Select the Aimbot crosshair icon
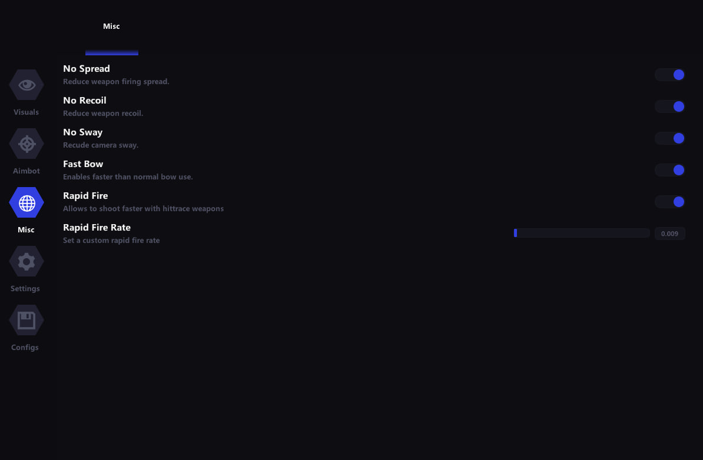 point(26,144)
